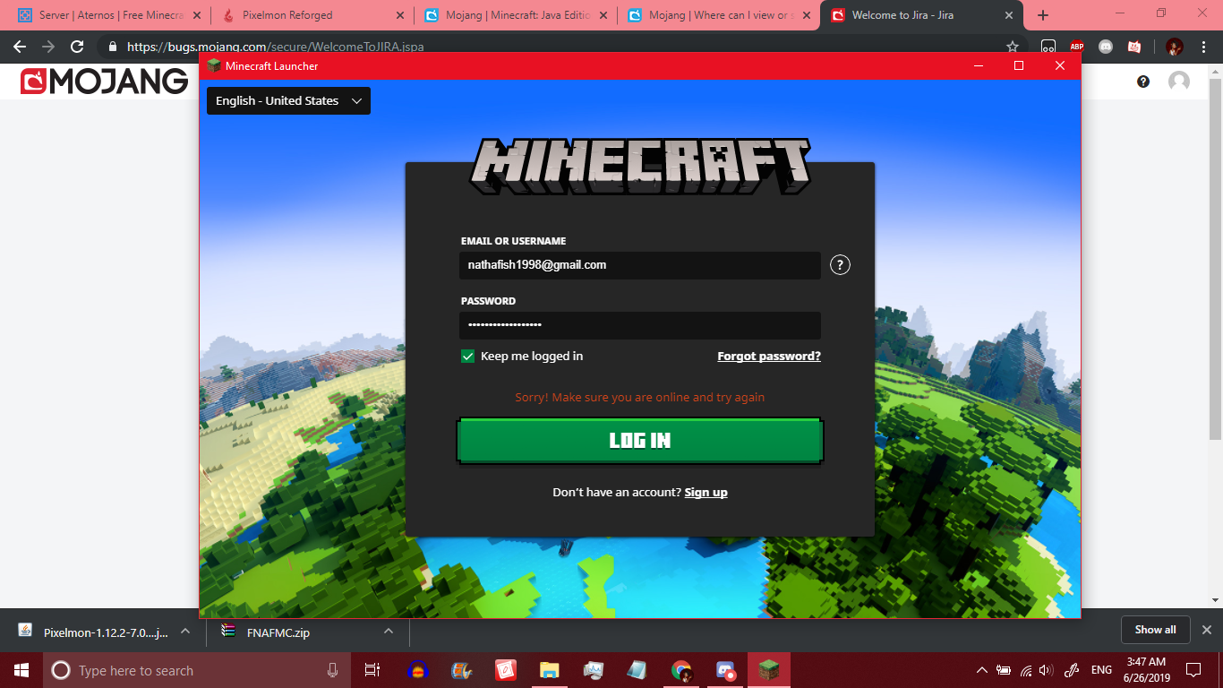1223x688 pixels.
Task: Switch to Chrome from the taskbar
Action: coord(681,670)
